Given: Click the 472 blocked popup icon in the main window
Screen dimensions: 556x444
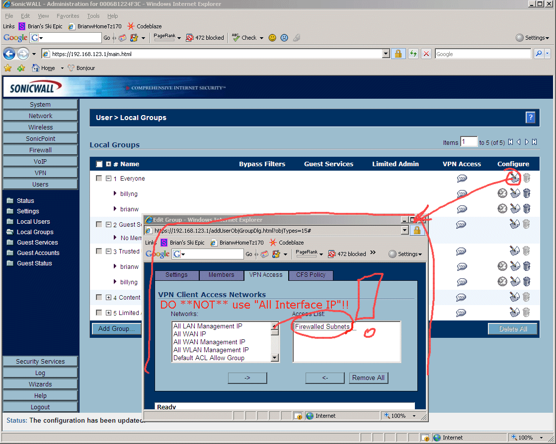Looking at the screenshot, I should point(190,38).
